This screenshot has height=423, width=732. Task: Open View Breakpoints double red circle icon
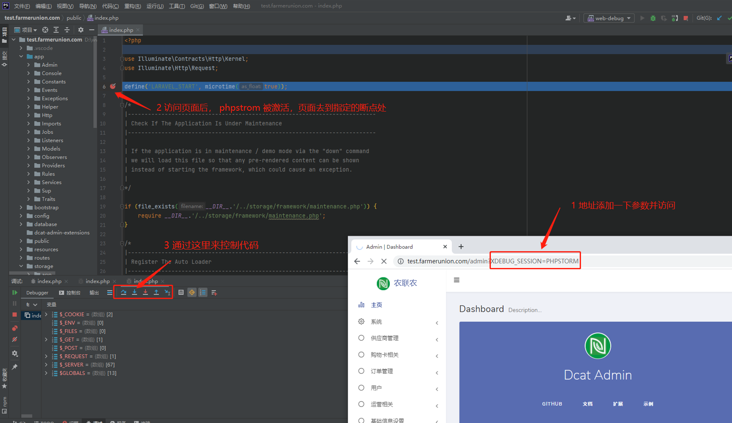[15, 328]
